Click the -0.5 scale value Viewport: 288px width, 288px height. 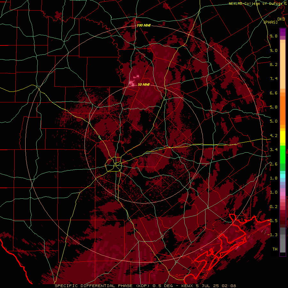(272, 221)
